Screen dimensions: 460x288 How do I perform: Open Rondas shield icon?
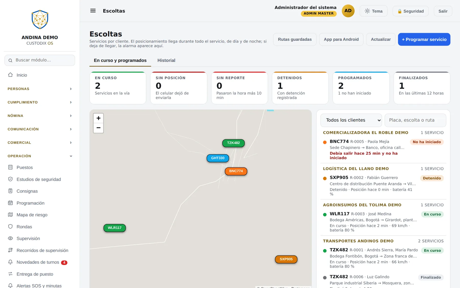coord(10,227)
